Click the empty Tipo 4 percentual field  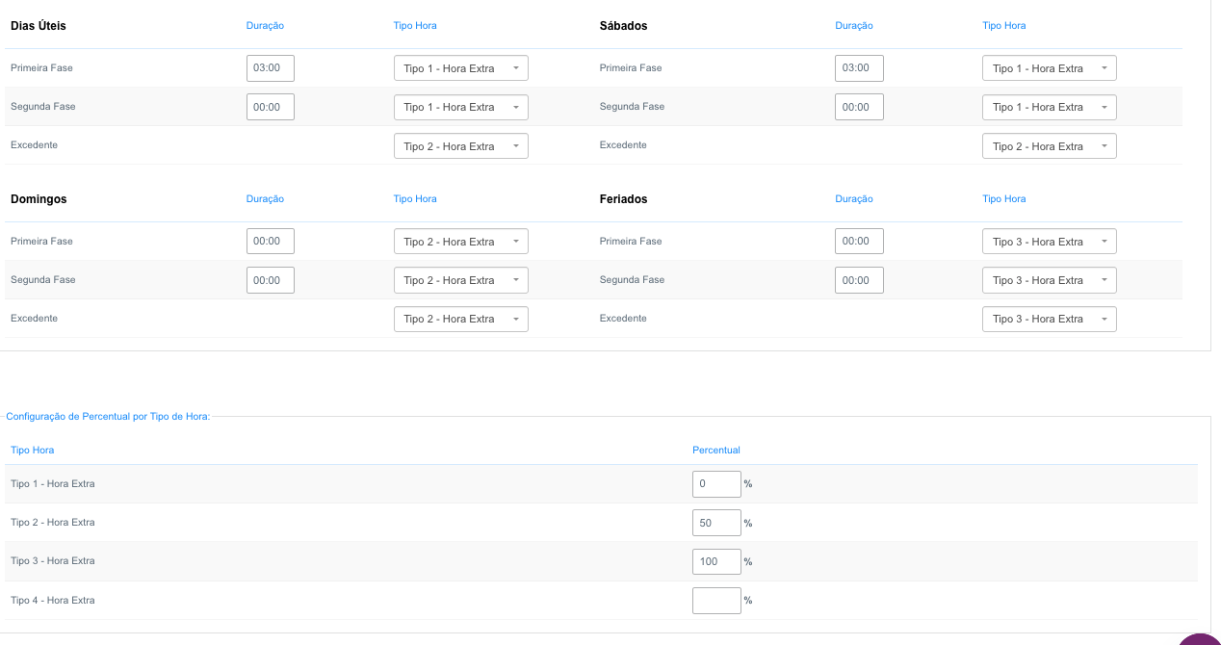[716, 601]
